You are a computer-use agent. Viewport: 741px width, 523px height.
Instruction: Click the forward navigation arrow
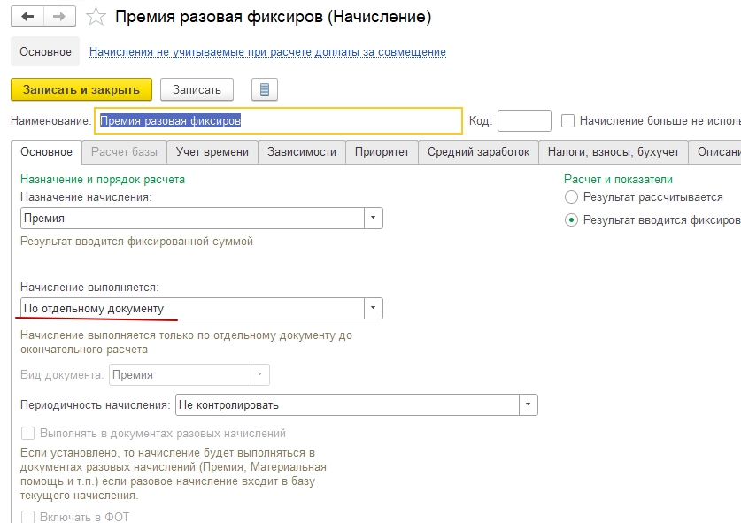click(x=60, y=17)
